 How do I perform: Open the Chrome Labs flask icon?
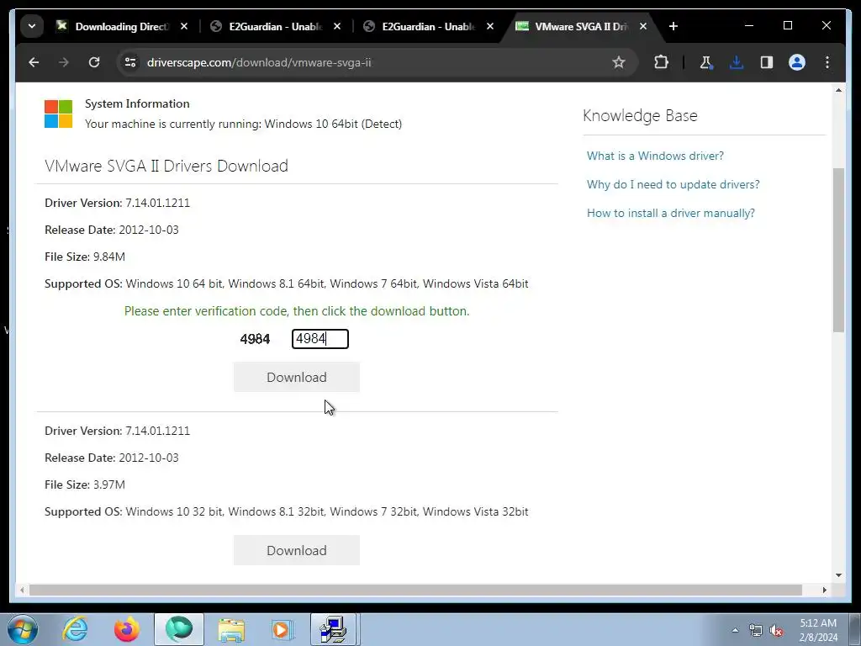click(x=706, y=62)
